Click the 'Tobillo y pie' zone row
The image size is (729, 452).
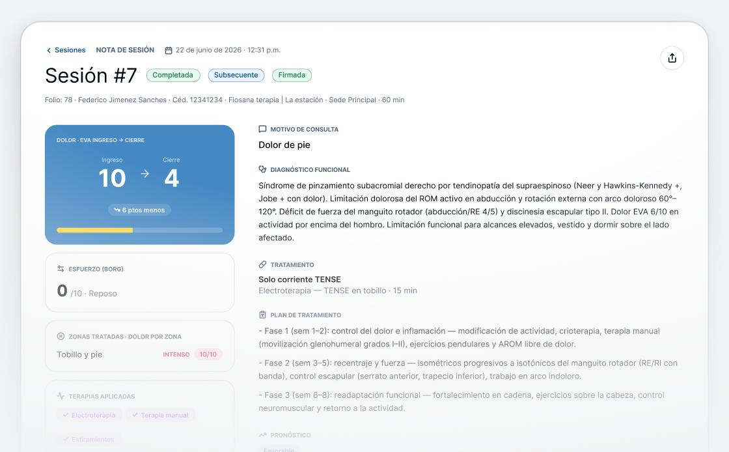point(139,354)
